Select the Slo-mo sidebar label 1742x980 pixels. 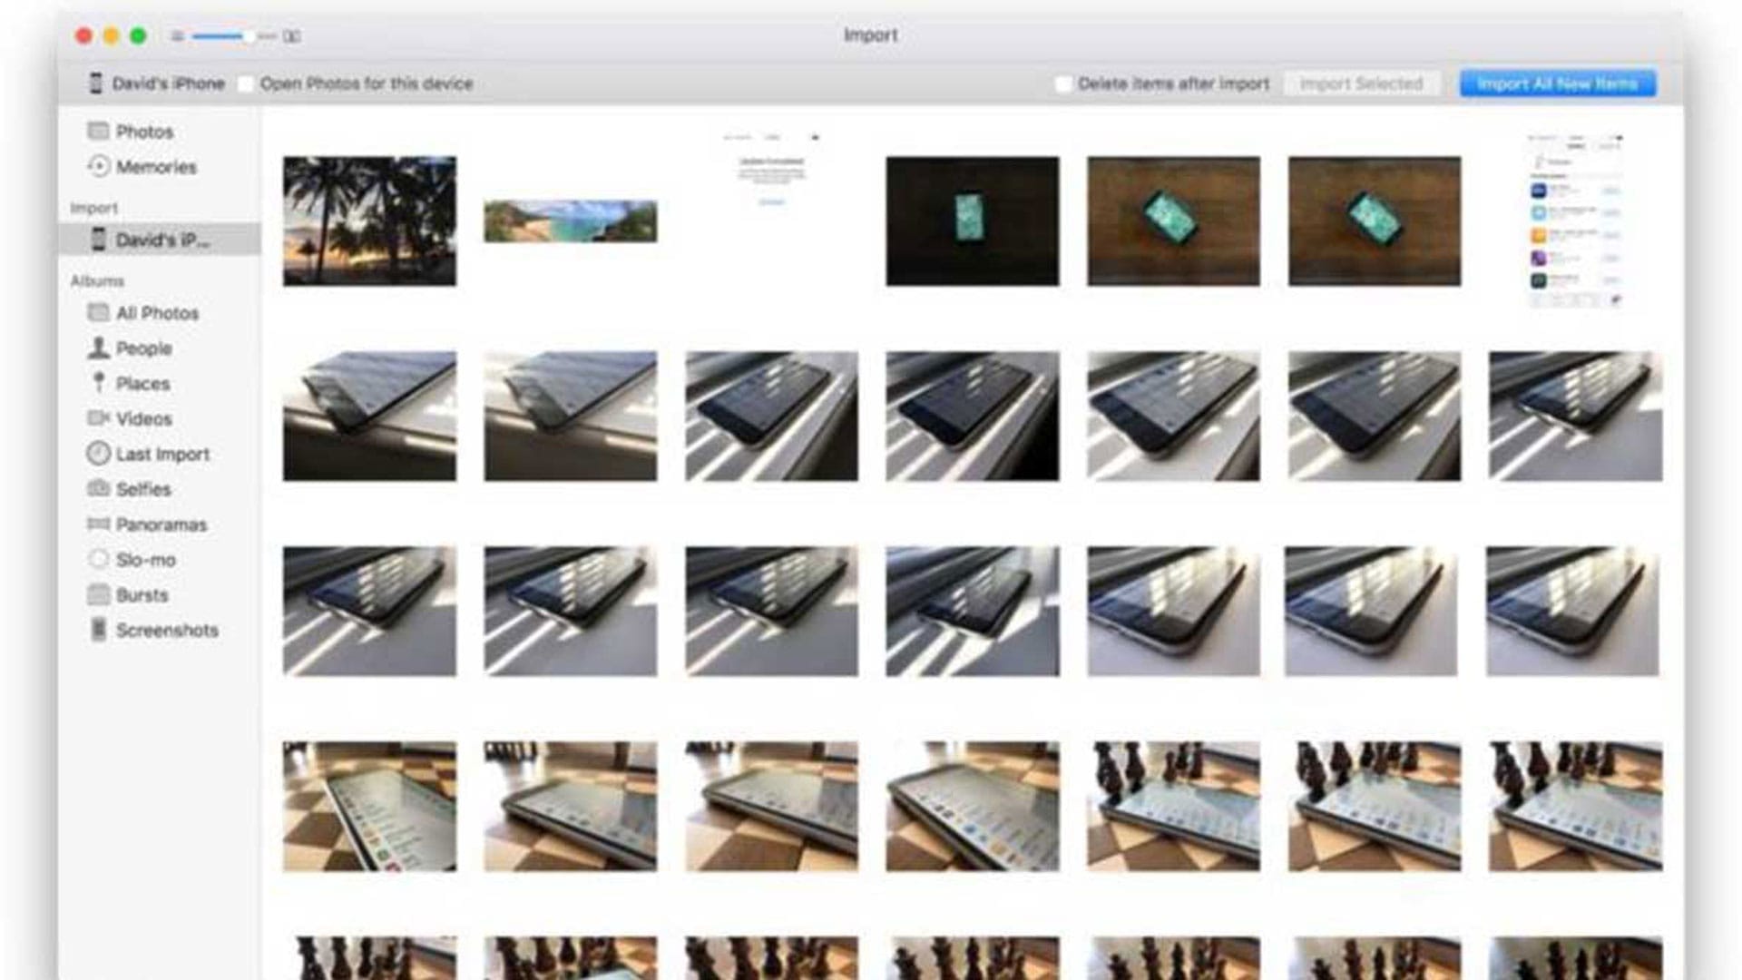point(145,560)
